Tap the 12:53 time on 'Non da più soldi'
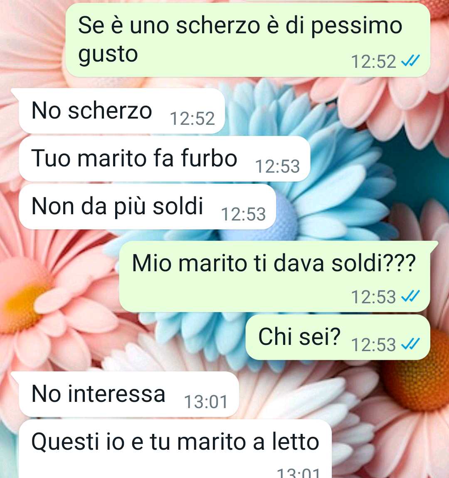Image resolution: width=449 pixels, height=478 pixels. click(243, 214)
